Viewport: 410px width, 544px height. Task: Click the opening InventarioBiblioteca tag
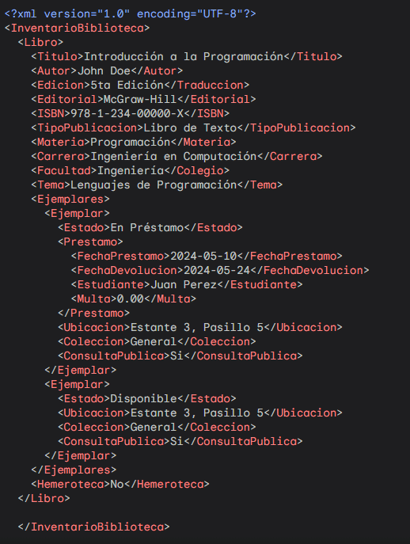tap(77, 28)
